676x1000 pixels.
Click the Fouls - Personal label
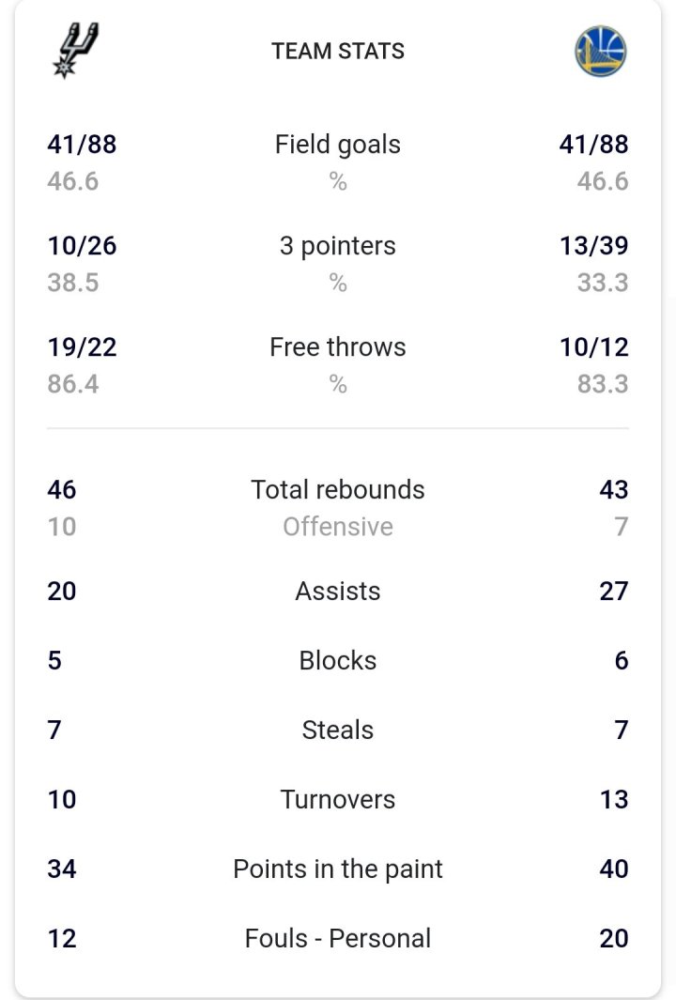tap(338, 939)
